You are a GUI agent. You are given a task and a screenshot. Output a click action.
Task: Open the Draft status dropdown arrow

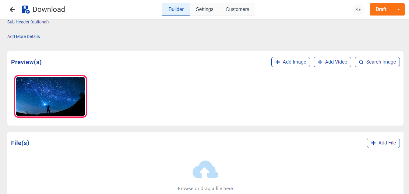click(x=399, y=9)
